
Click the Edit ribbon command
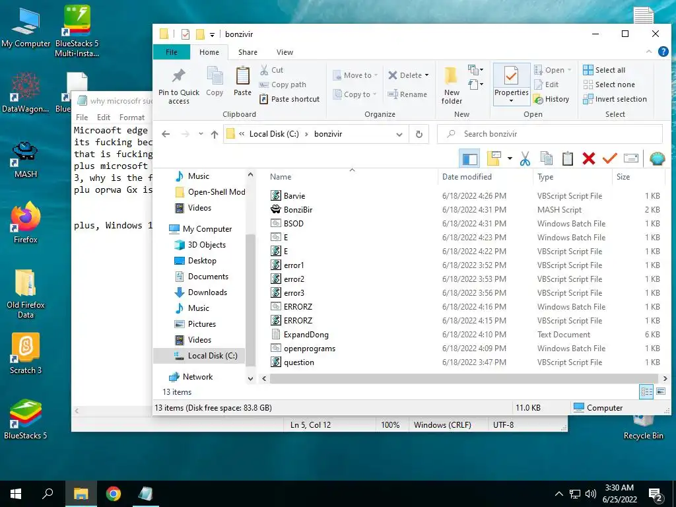(x=546, y=84)
